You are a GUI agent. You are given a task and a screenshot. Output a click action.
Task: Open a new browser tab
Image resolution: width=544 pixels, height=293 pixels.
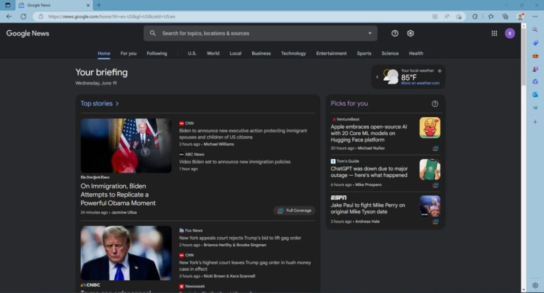(99, 5)
